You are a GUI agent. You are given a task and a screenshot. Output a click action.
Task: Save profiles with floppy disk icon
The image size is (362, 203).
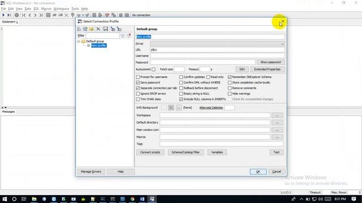pyautogui.click(x=106, y=29)
